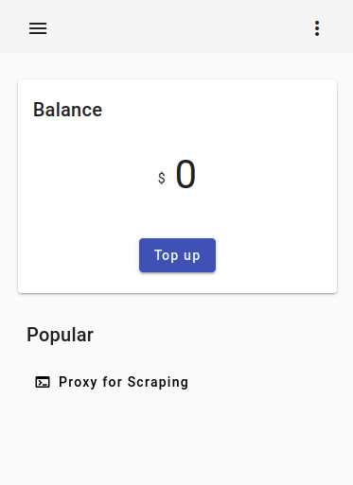Open the hamburger navigation menu
353x485 pixels.
[x=38, y=28]
